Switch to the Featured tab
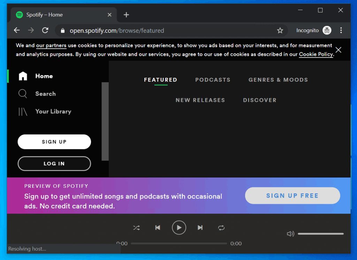The image size is (357, 260). pyautogui.click(x=160, y=80)
